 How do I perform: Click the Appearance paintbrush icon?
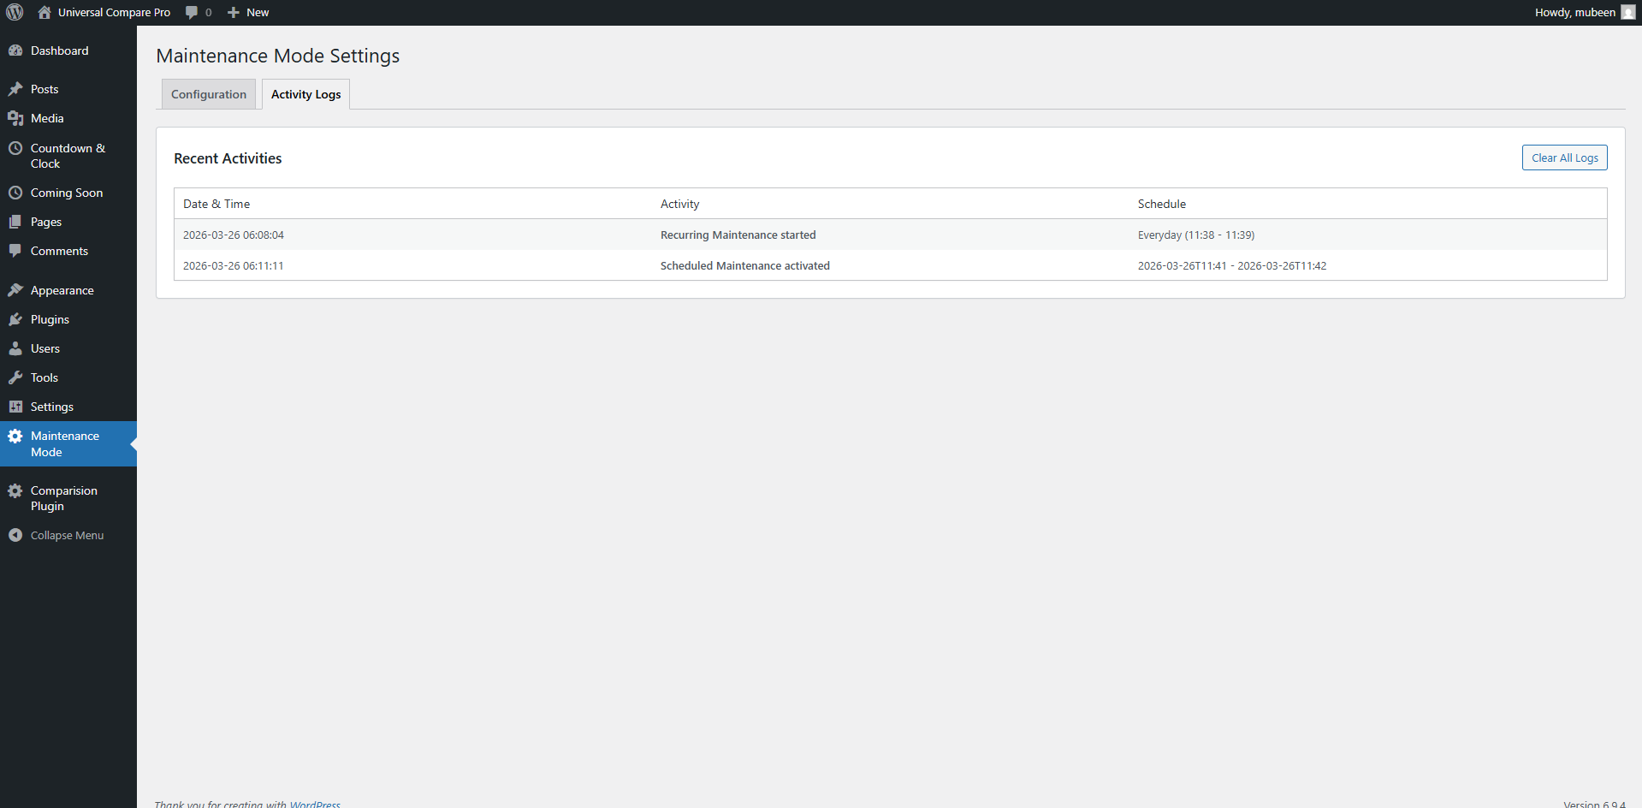tap(15, 290)
